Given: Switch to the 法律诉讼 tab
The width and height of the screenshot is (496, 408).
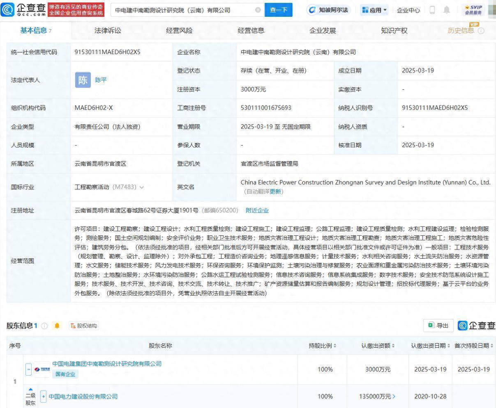Looking at the screenshot, I should (107, 30).
